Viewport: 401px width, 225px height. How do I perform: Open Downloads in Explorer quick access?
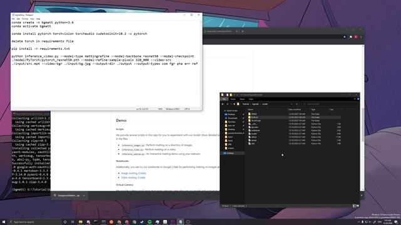(232, 118)
